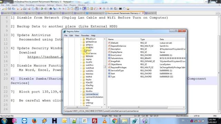This screenshot has width=221, height=124.
Task: Open Google Chrome from the taskbar
Action: tap(115, 121)
